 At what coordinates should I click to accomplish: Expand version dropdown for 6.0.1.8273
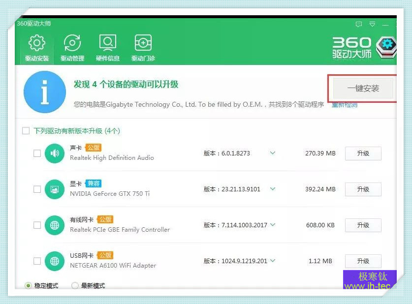[x=273, y=153]
